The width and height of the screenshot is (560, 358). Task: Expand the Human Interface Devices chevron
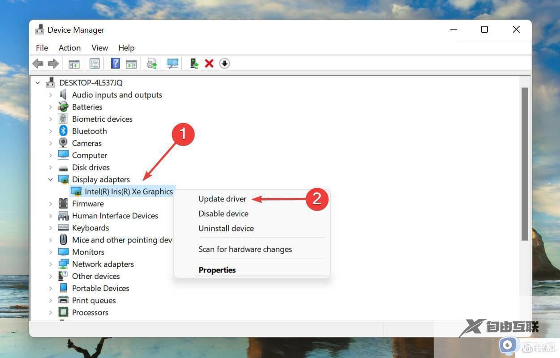coord(50,216)
